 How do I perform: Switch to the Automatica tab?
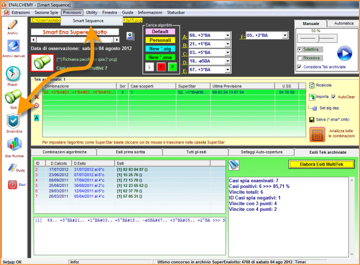click(x=344, y=23)
